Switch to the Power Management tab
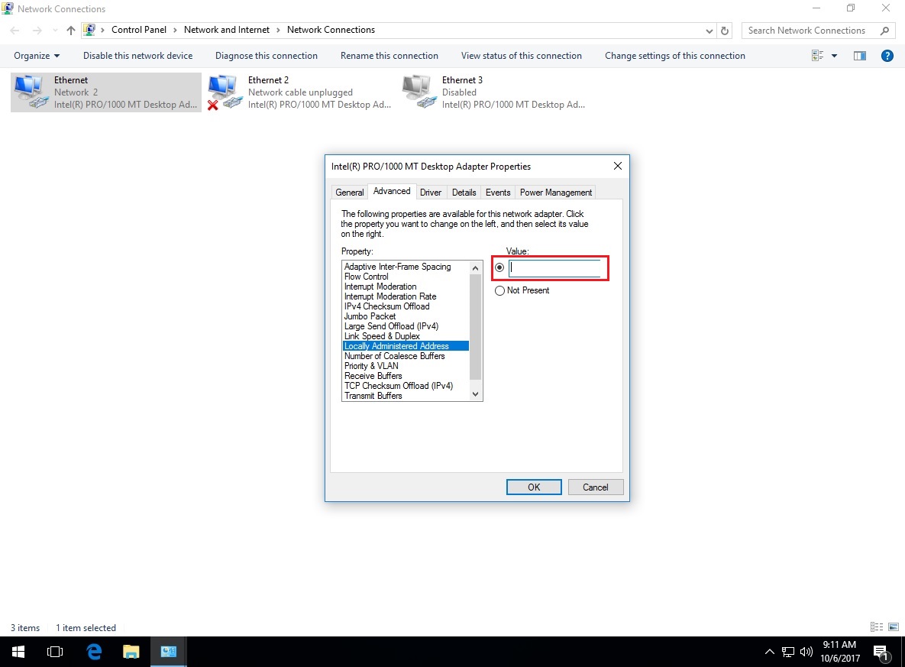Viewport: 905px width, 667px height. (x=556, y=193)
